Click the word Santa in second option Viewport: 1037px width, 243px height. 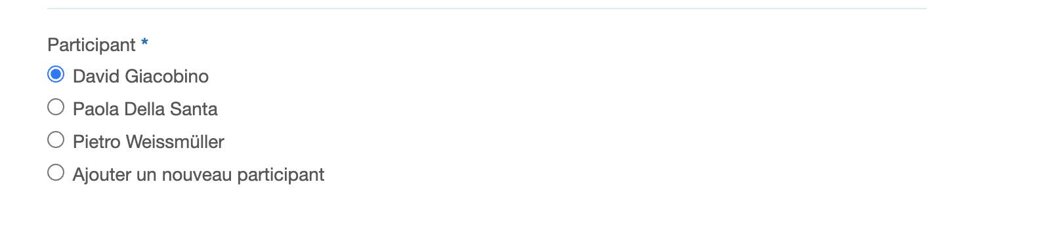(x=194, y=109)
